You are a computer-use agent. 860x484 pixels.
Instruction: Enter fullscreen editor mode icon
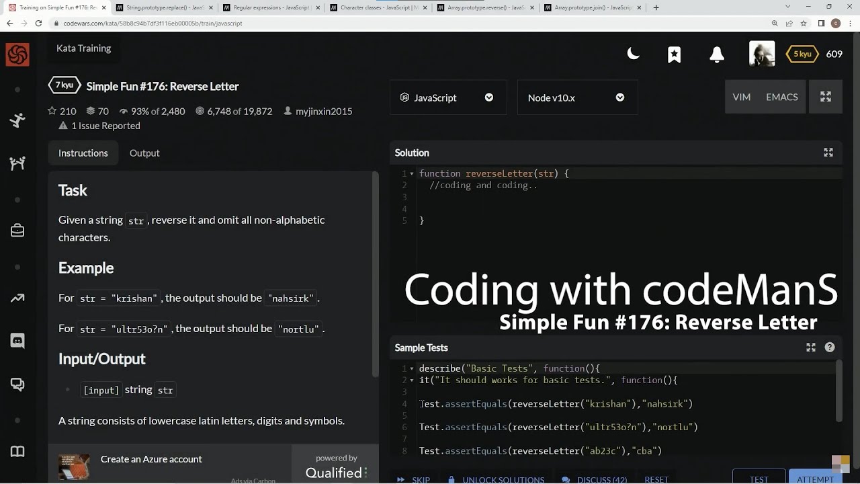pyautogui.click(x=826, y=97)
